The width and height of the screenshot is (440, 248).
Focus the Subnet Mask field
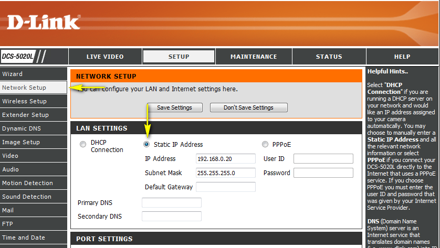tap(225, 173)
